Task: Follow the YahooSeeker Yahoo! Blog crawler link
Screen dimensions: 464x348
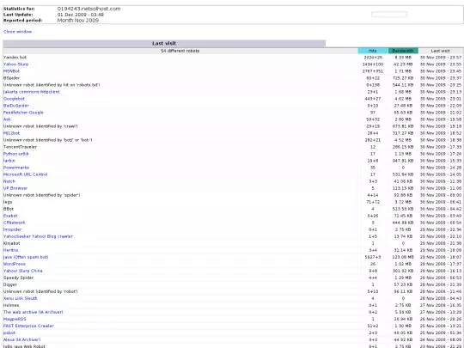Action: [x=38, y=236]
